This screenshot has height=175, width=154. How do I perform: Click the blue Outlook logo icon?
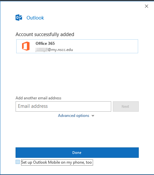(x=19, y=18)
